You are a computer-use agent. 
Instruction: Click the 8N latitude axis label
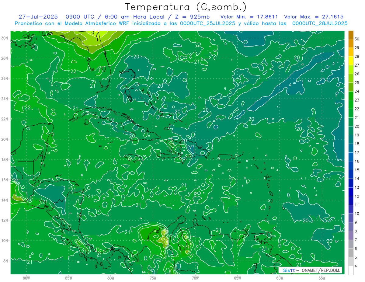tap(6, 261)
